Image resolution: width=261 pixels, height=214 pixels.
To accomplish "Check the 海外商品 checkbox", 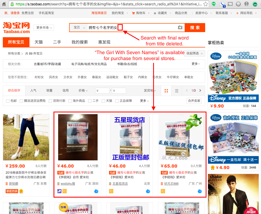I will click(x=70, y=101).
